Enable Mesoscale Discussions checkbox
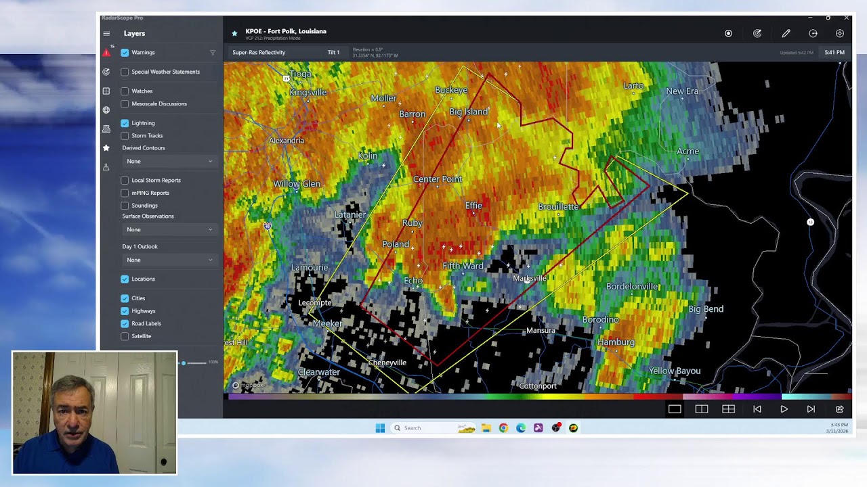This screenshot has width=867, height=487. coord(125,103)
